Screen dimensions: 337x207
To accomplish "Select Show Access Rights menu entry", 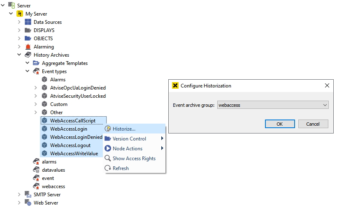I will (x=135, y=158).
